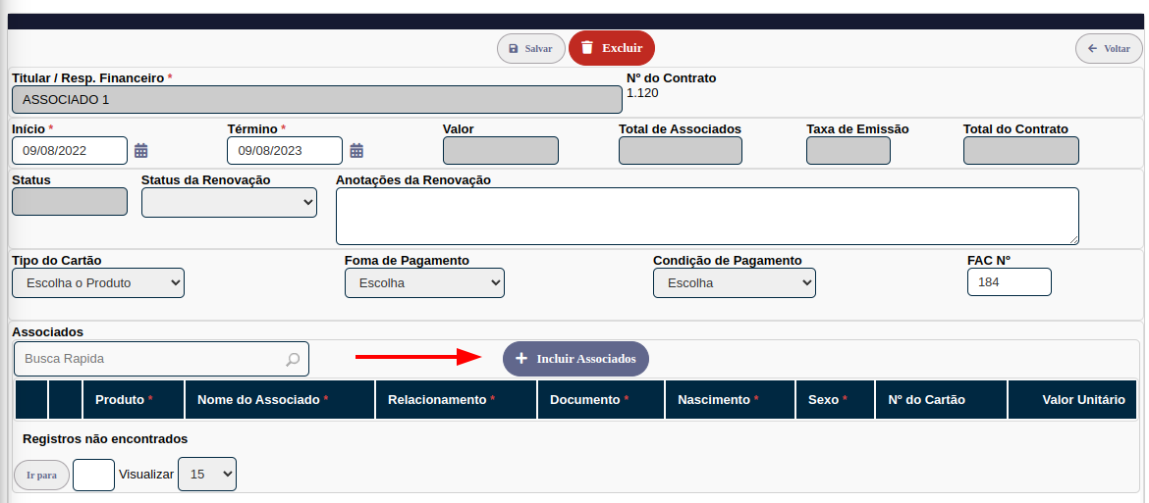1149x503 pixels.
Task: Expand the Status da Renovação dropdown
Action: [x=229, y=202]
